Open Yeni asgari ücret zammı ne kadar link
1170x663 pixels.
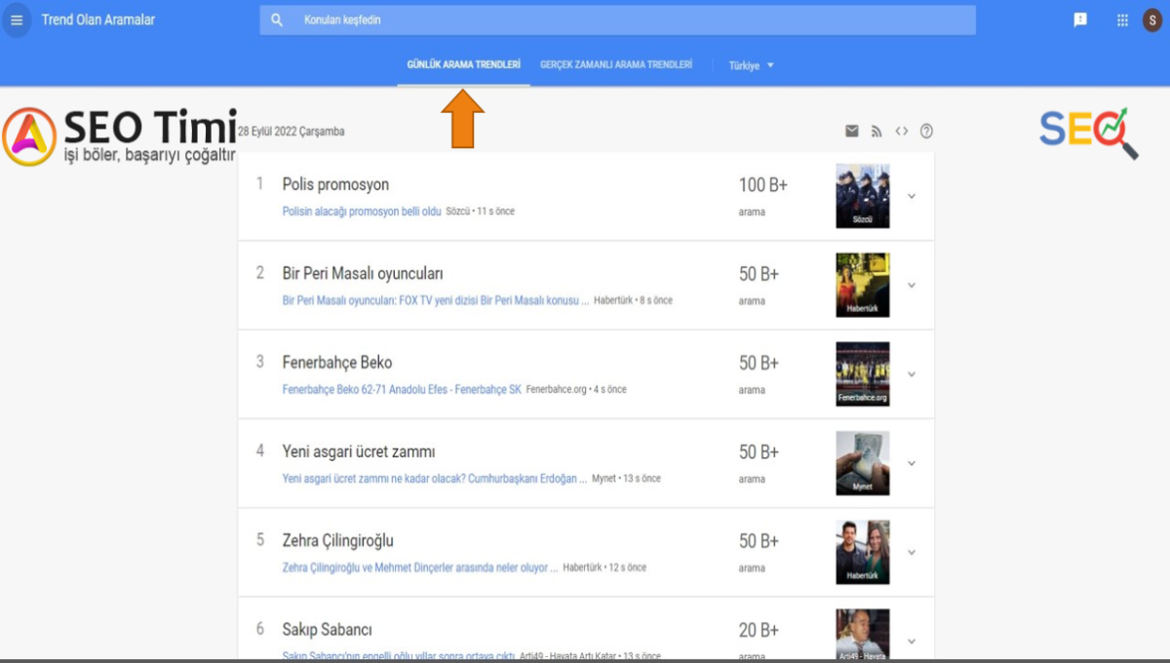[x=435, y=479]
